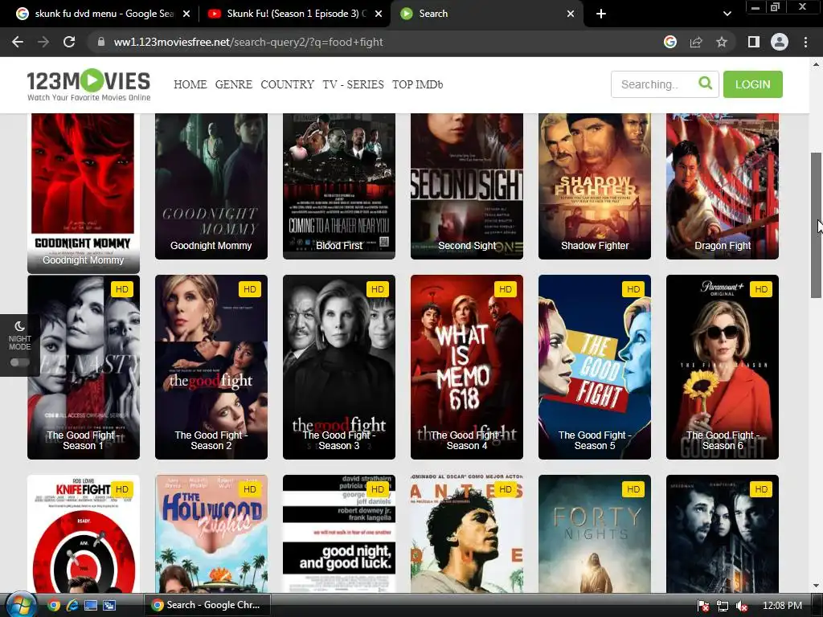
Task: Open the Dragon Fight movie
Action: click(723, 186)
